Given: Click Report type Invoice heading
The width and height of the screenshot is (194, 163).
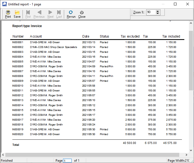Looking at the screenshot, I should pyautogui.click(x=27, y=26).
